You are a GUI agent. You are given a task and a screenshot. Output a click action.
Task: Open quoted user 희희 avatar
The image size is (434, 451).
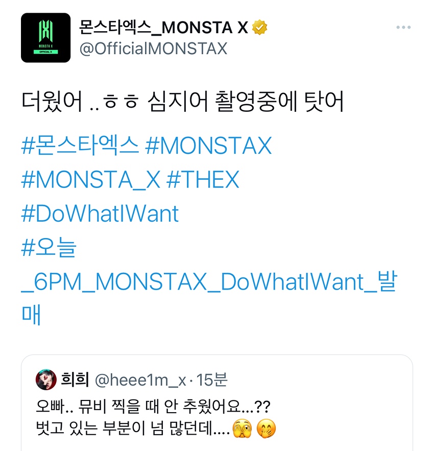pos(46,379)
